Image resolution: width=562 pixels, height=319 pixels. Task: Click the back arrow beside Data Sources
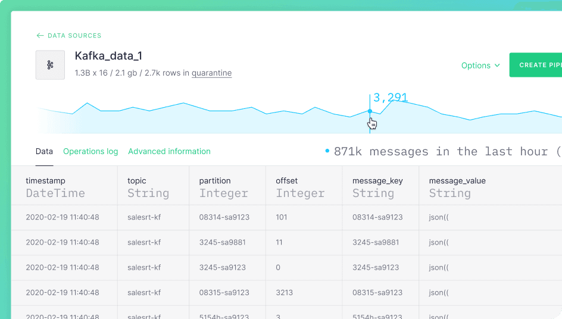tap(40, 36)
